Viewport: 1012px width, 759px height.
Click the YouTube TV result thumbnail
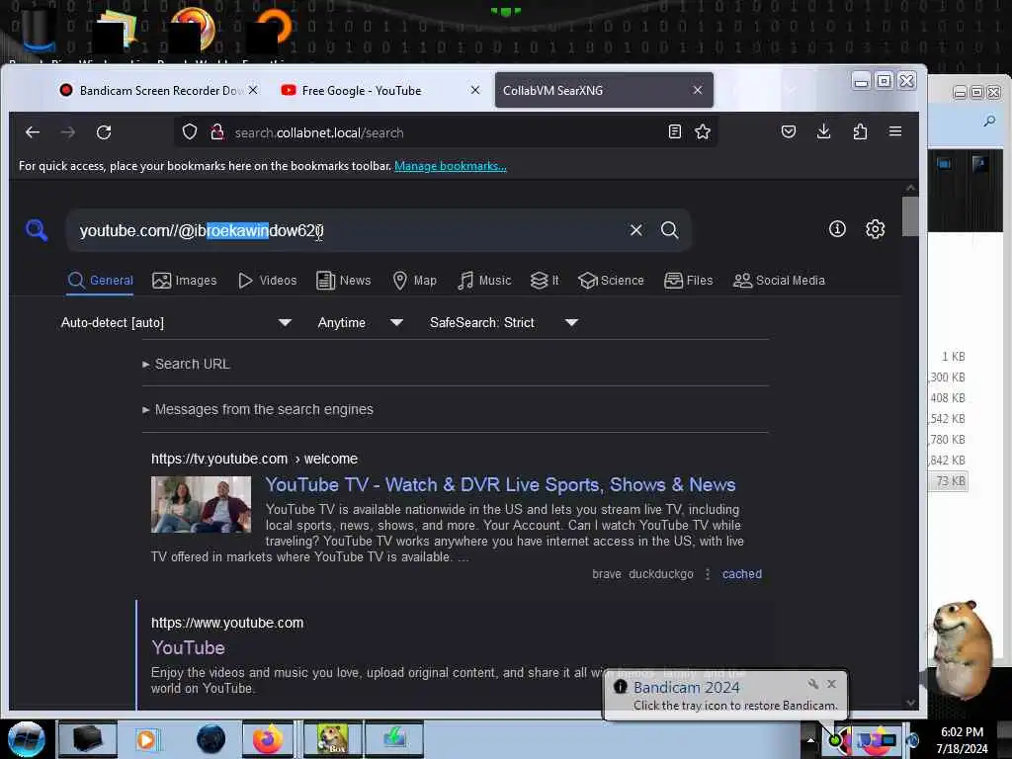[x=201, y=504]
